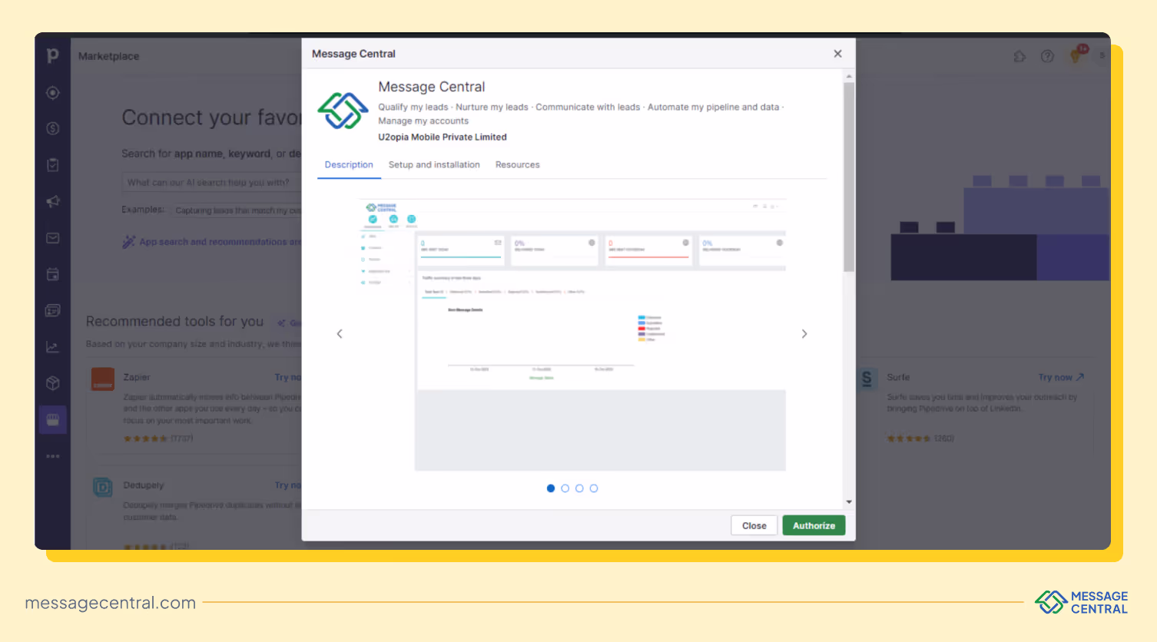Close the Message Central dialog with X
Viewport: 1157px width, 642px height.
click(837, 54)
